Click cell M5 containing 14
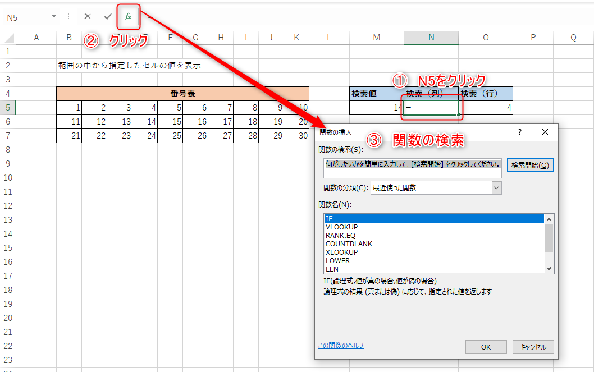This screenshot has height=372, width=594. (377, 108)
